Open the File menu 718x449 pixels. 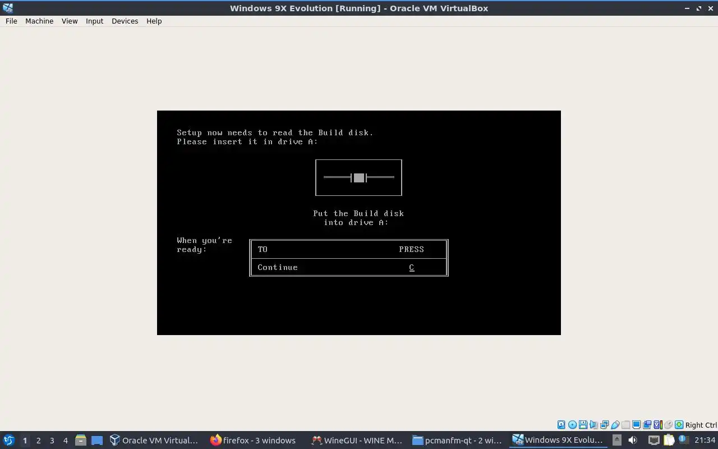(11, 21)
